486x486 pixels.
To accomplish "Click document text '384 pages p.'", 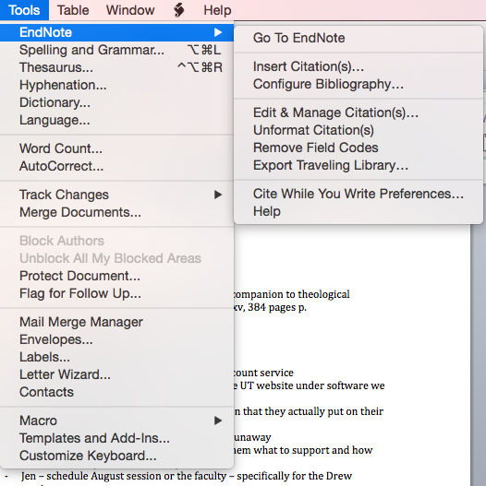I will 277,307.
